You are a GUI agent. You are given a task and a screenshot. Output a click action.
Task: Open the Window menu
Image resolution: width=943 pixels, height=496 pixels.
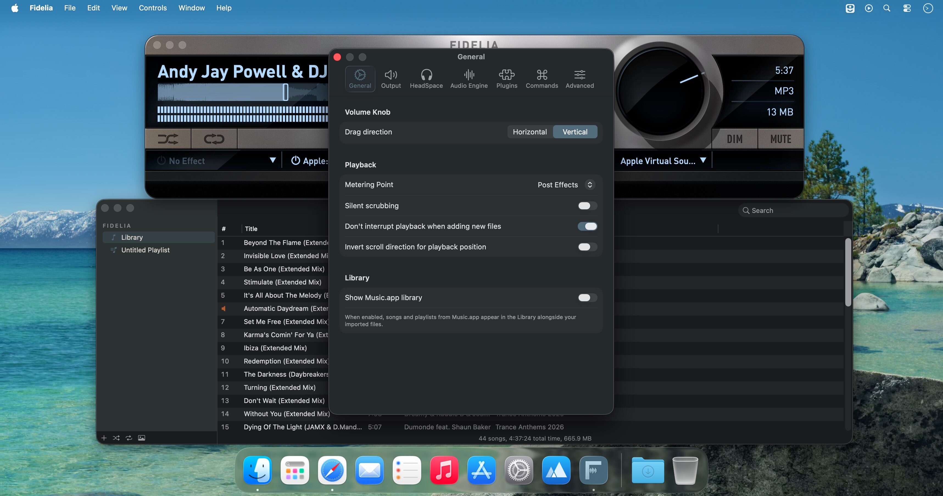coord(191,8)
